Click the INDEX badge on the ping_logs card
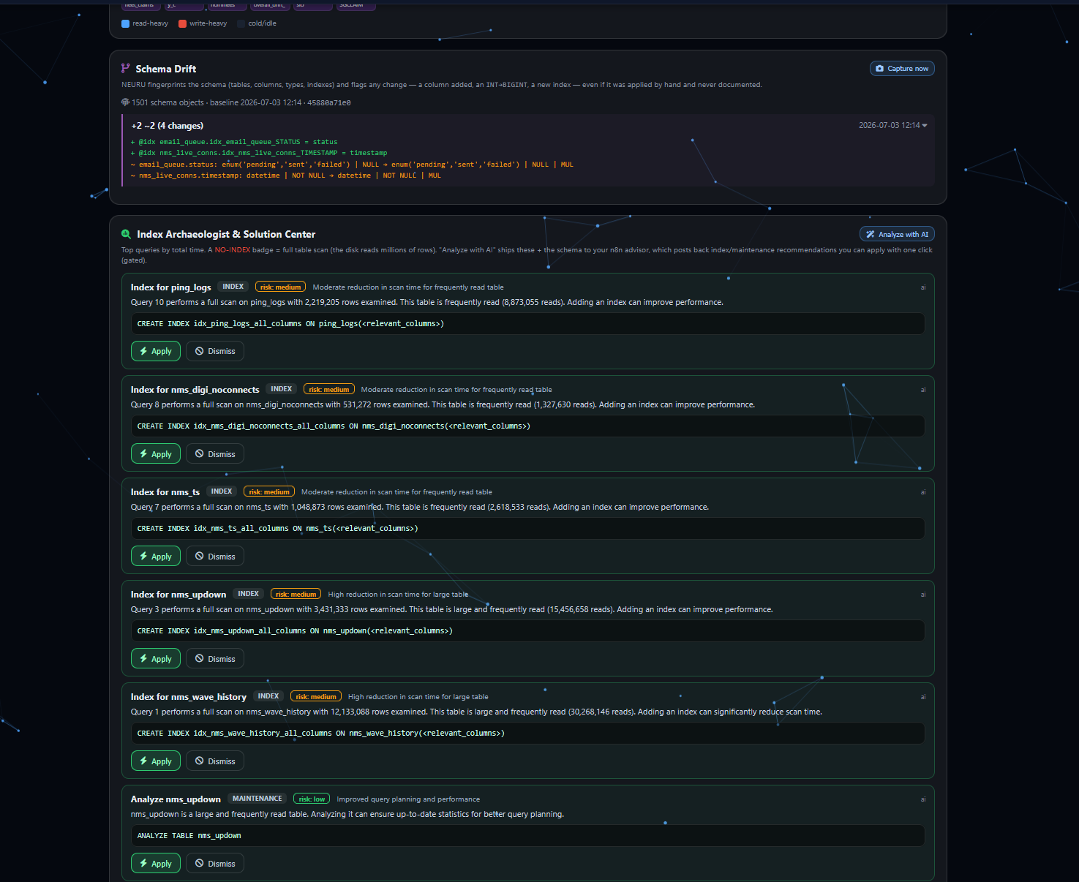1079x882 pixels. [233, 287]
